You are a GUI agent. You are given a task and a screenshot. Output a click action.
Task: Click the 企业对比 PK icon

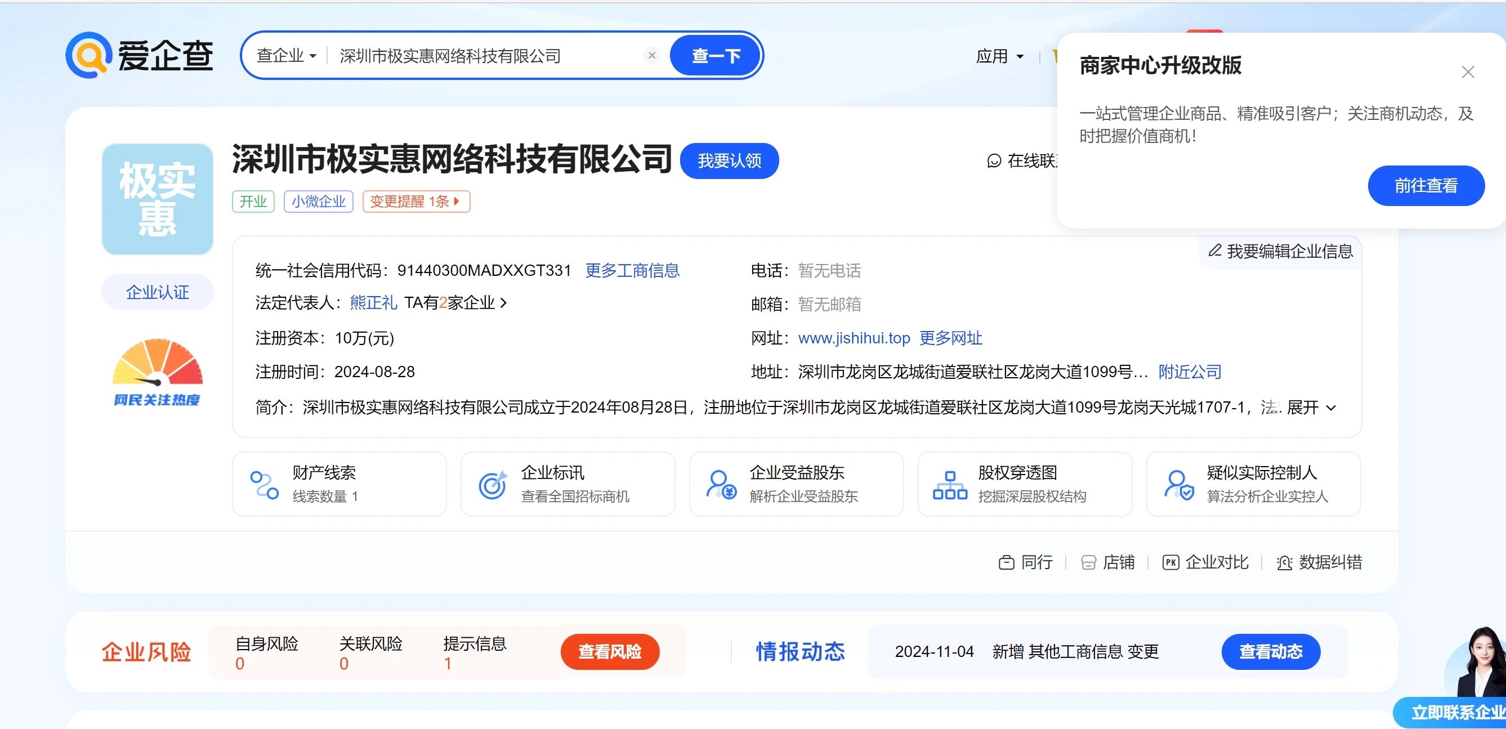pyautogui.click(x=1170, y=562)
